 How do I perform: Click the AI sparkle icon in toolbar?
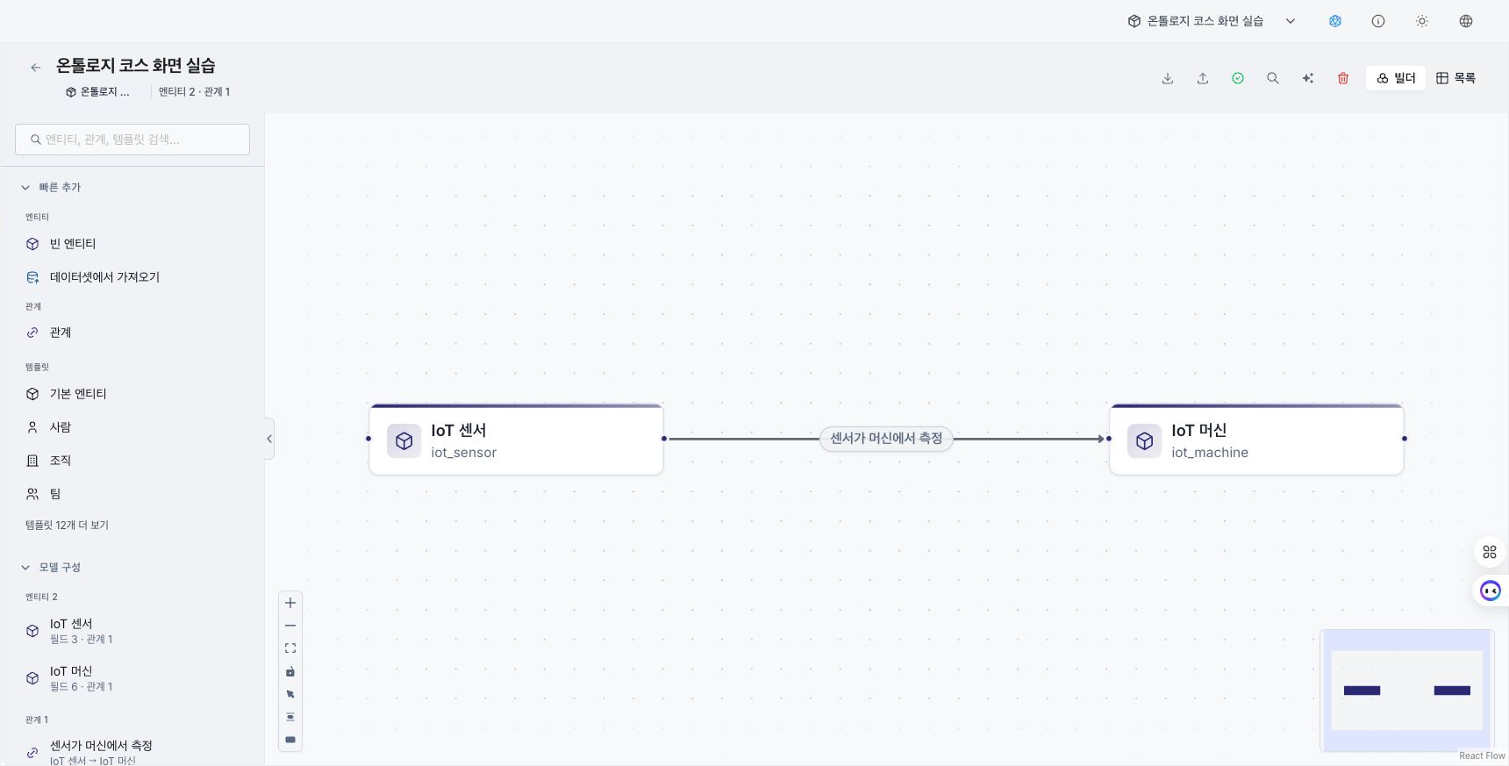(1308, 78)
